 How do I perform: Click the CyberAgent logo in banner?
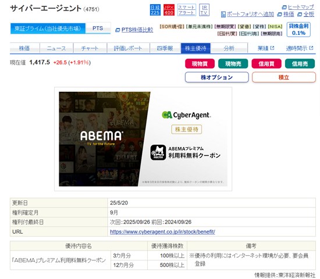click(x=186, y=115)
